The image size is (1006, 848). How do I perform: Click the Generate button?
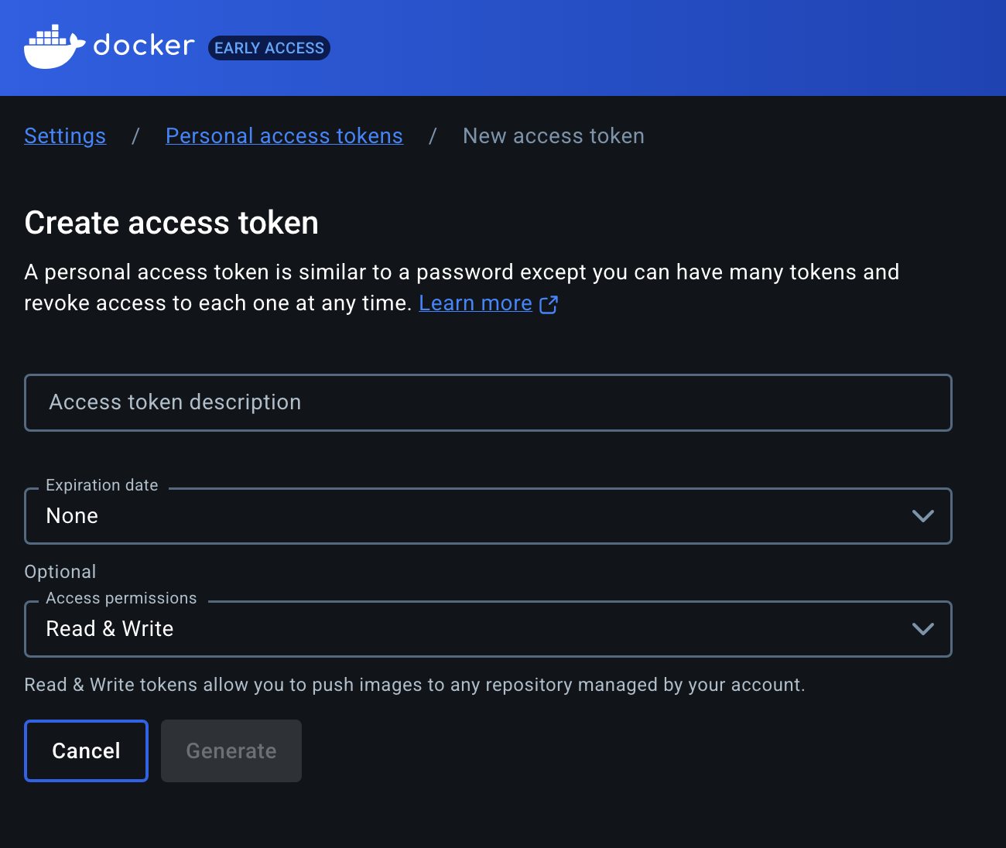(x=231, y=751)
